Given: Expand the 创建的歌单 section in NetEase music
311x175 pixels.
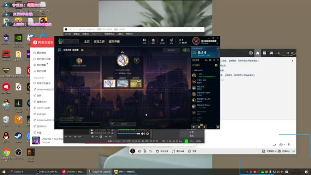Looking at the screenshot, I should tap(45, 78).
